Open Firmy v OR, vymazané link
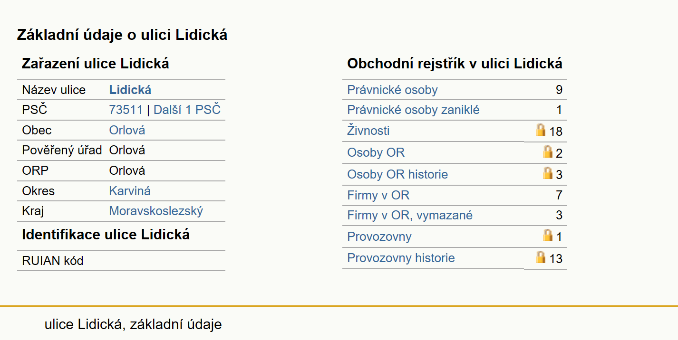 [x=410, y=215]
